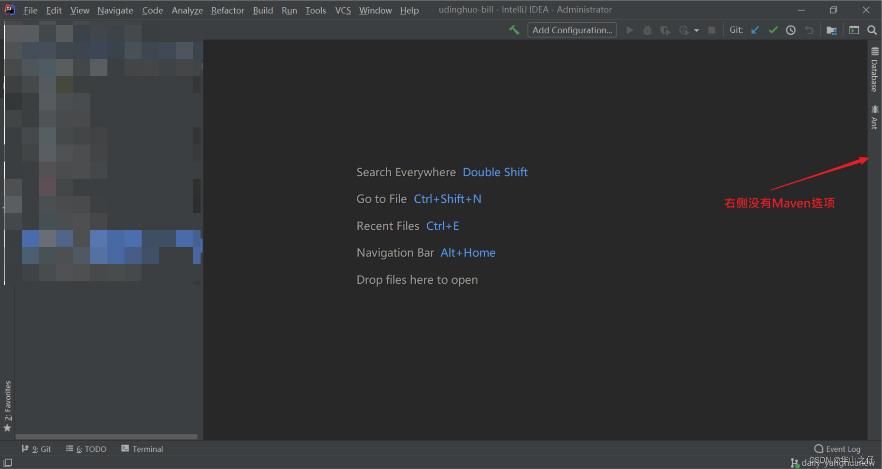Open the Database tool window tab

point(874,69)
